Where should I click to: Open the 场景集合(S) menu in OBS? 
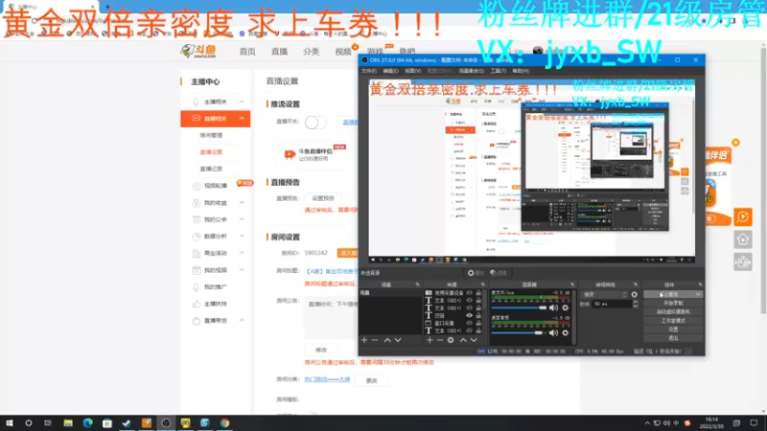[x=472, y=71]
